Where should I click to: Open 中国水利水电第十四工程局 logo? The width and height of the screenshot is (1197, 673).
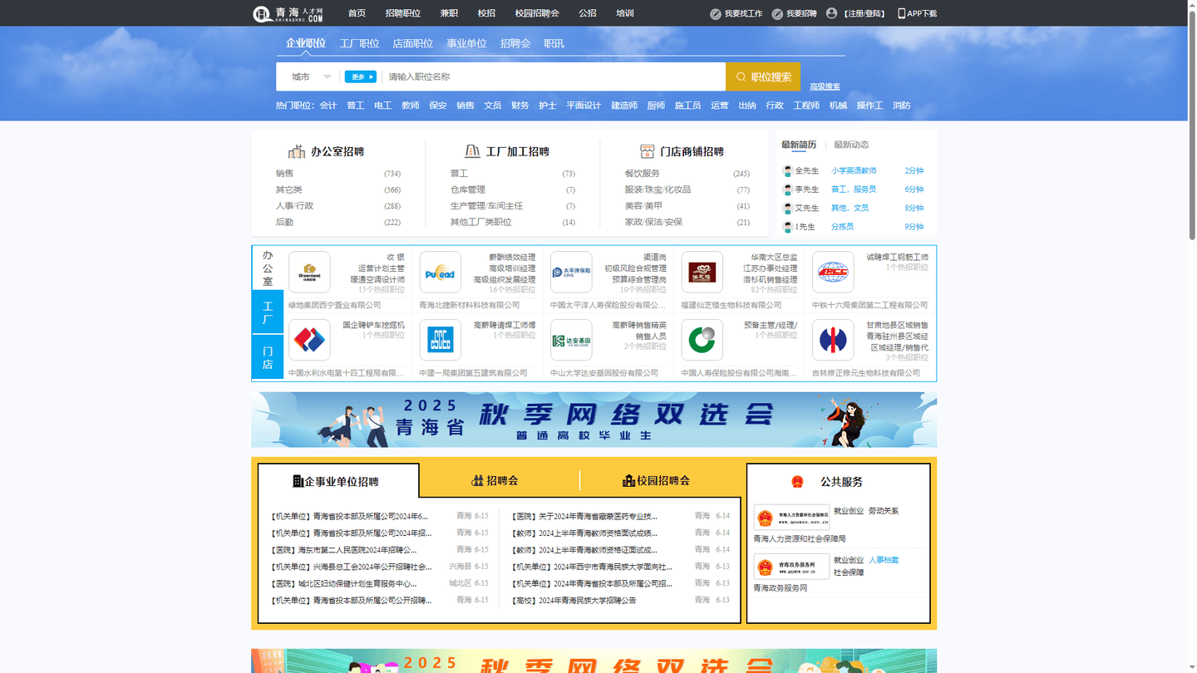(309, 340)
